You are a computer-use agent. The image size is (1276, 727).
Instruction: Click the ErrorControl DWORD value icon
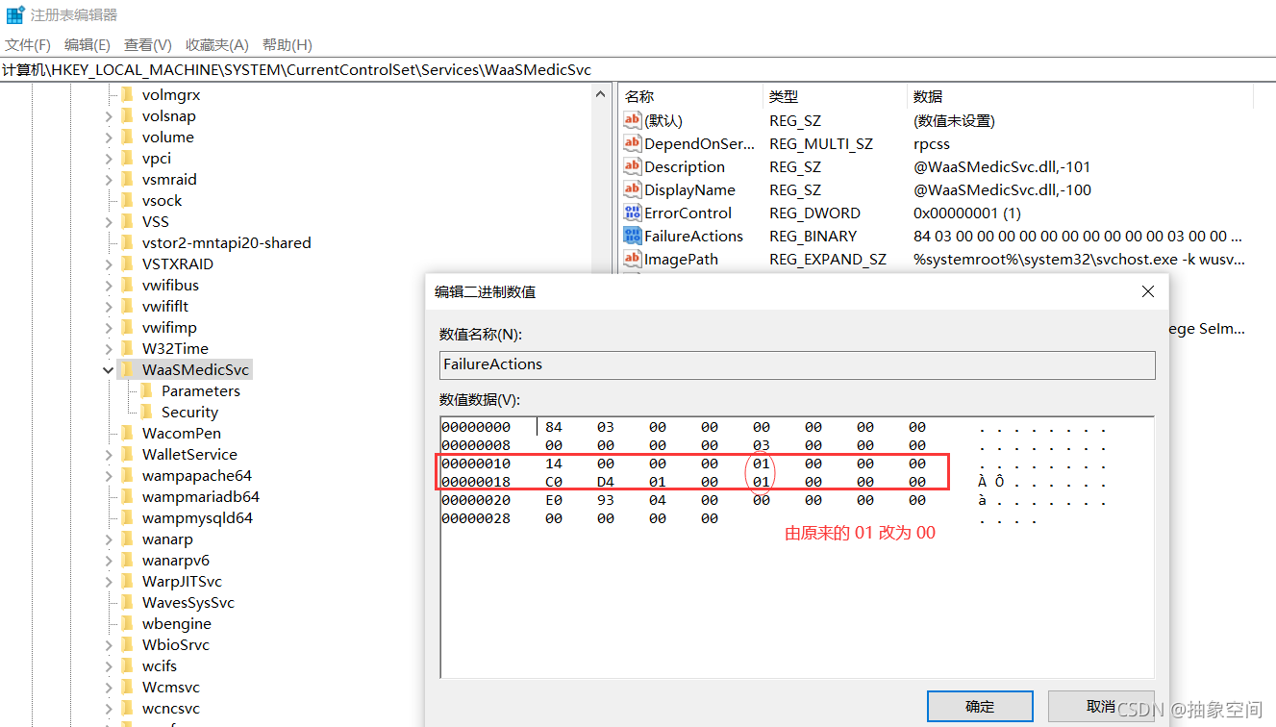tap(632, 213)
